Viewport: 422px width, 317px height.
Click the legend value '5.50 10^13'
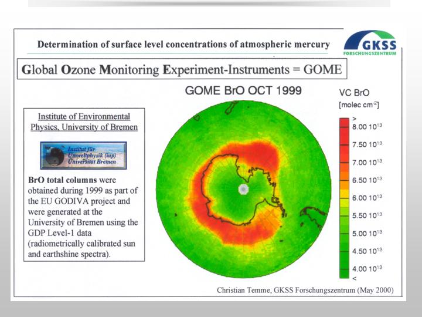click(x=367, y=215)
